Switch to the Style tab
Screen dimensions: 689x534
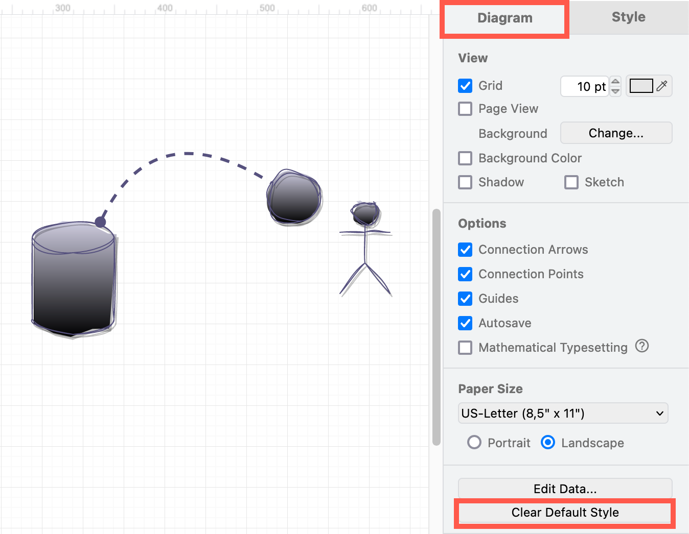pyautogui.click(x=628, y=17)
